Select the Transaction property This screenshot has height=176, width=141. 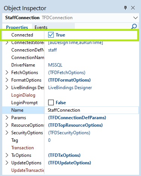pos(23,148)
